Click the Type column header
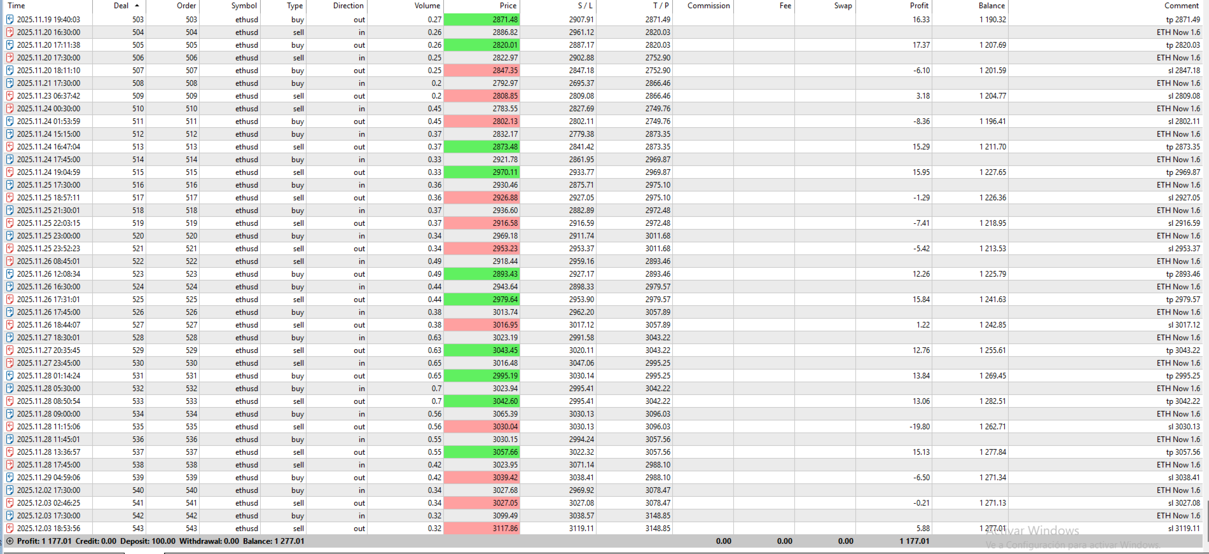Image resolution: width=1209 pixels, height=554 pixels. click(x=295, y=6)
